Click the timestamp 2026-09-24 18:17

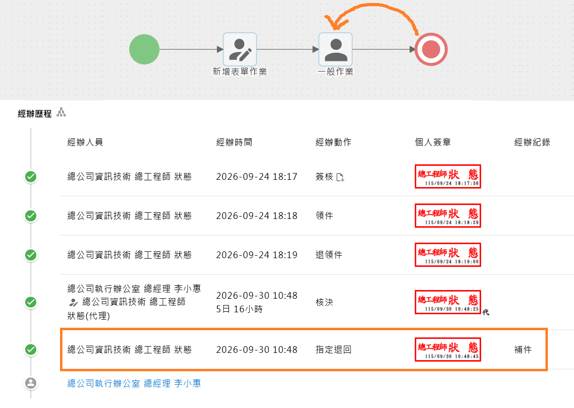click(257, 176)
